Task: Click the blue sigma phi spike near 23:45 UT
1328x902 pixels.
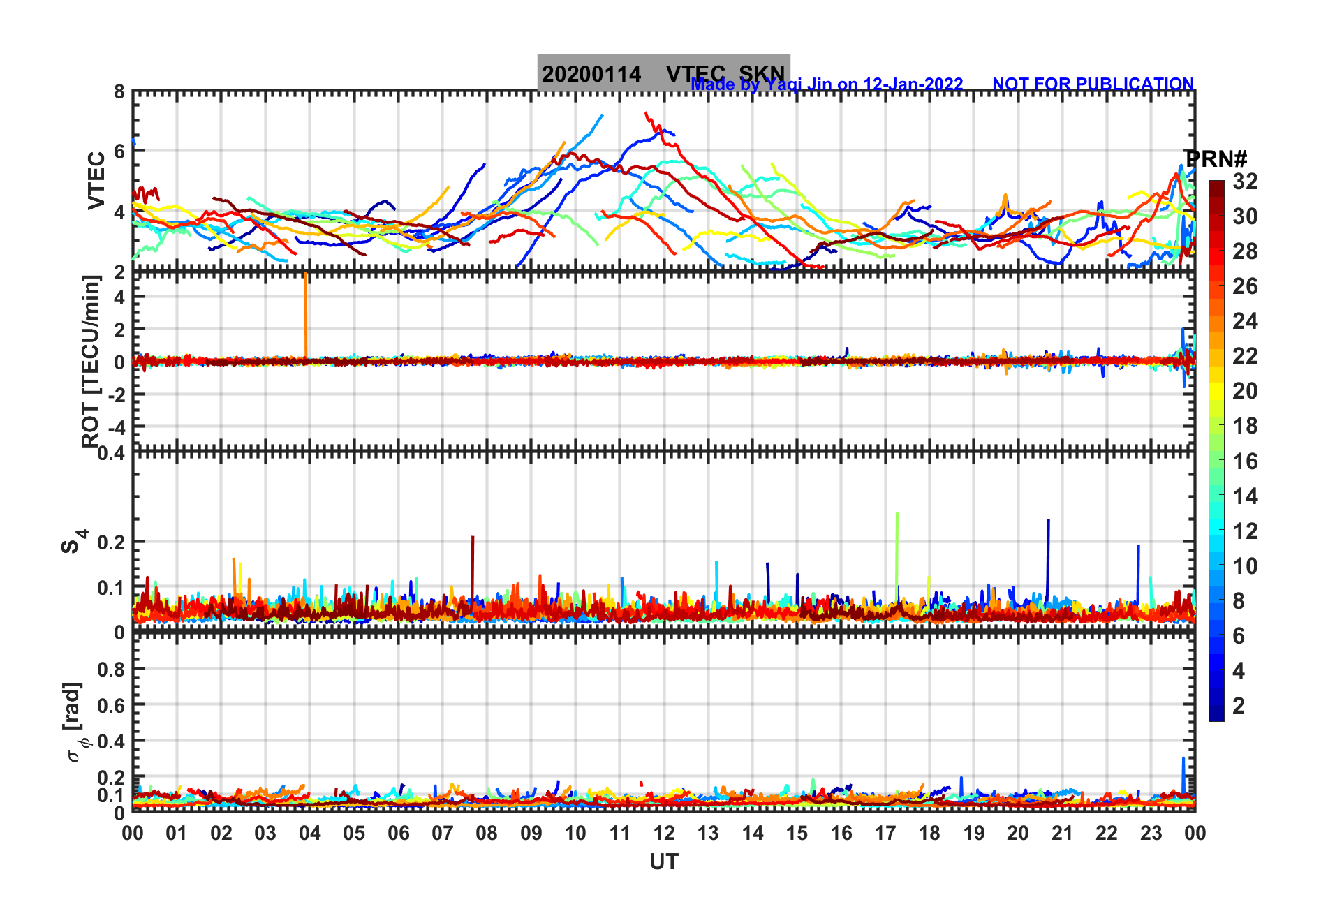Action: (x=1183, y=775)
